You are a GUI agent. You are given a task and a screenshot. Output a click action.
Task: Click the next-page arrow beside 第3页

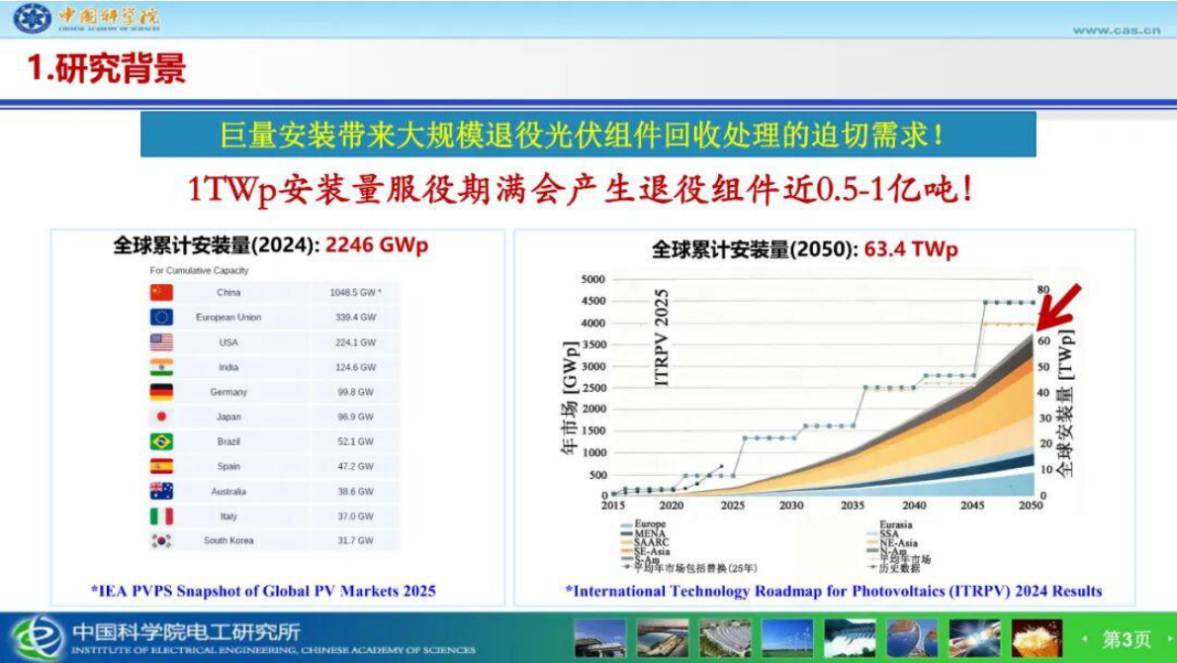1171,639
